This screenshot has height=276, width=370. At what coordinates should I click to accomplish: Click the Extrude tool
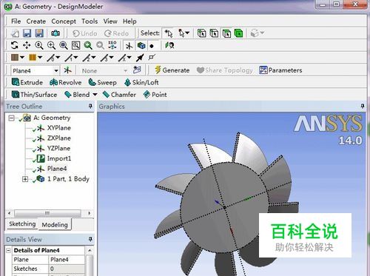click(27, 82)
